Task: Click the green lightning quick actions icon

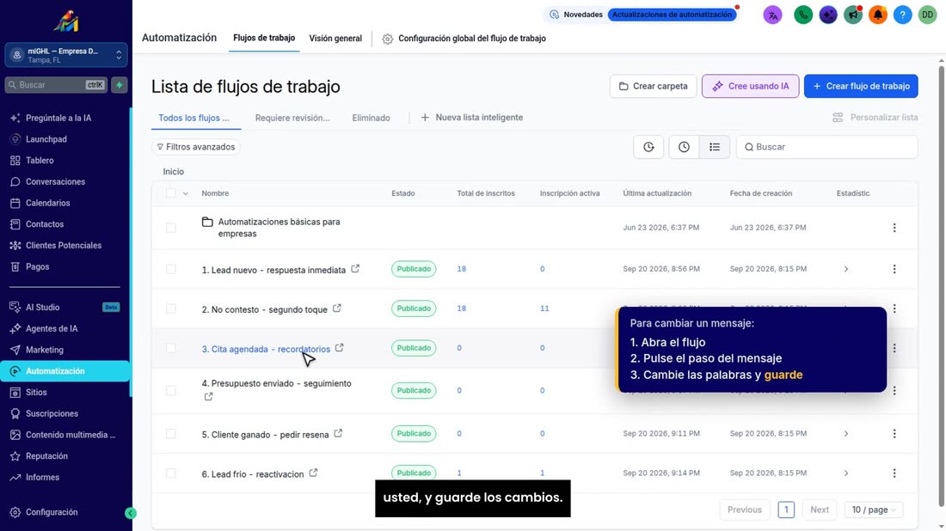Action: click(120, 85)
